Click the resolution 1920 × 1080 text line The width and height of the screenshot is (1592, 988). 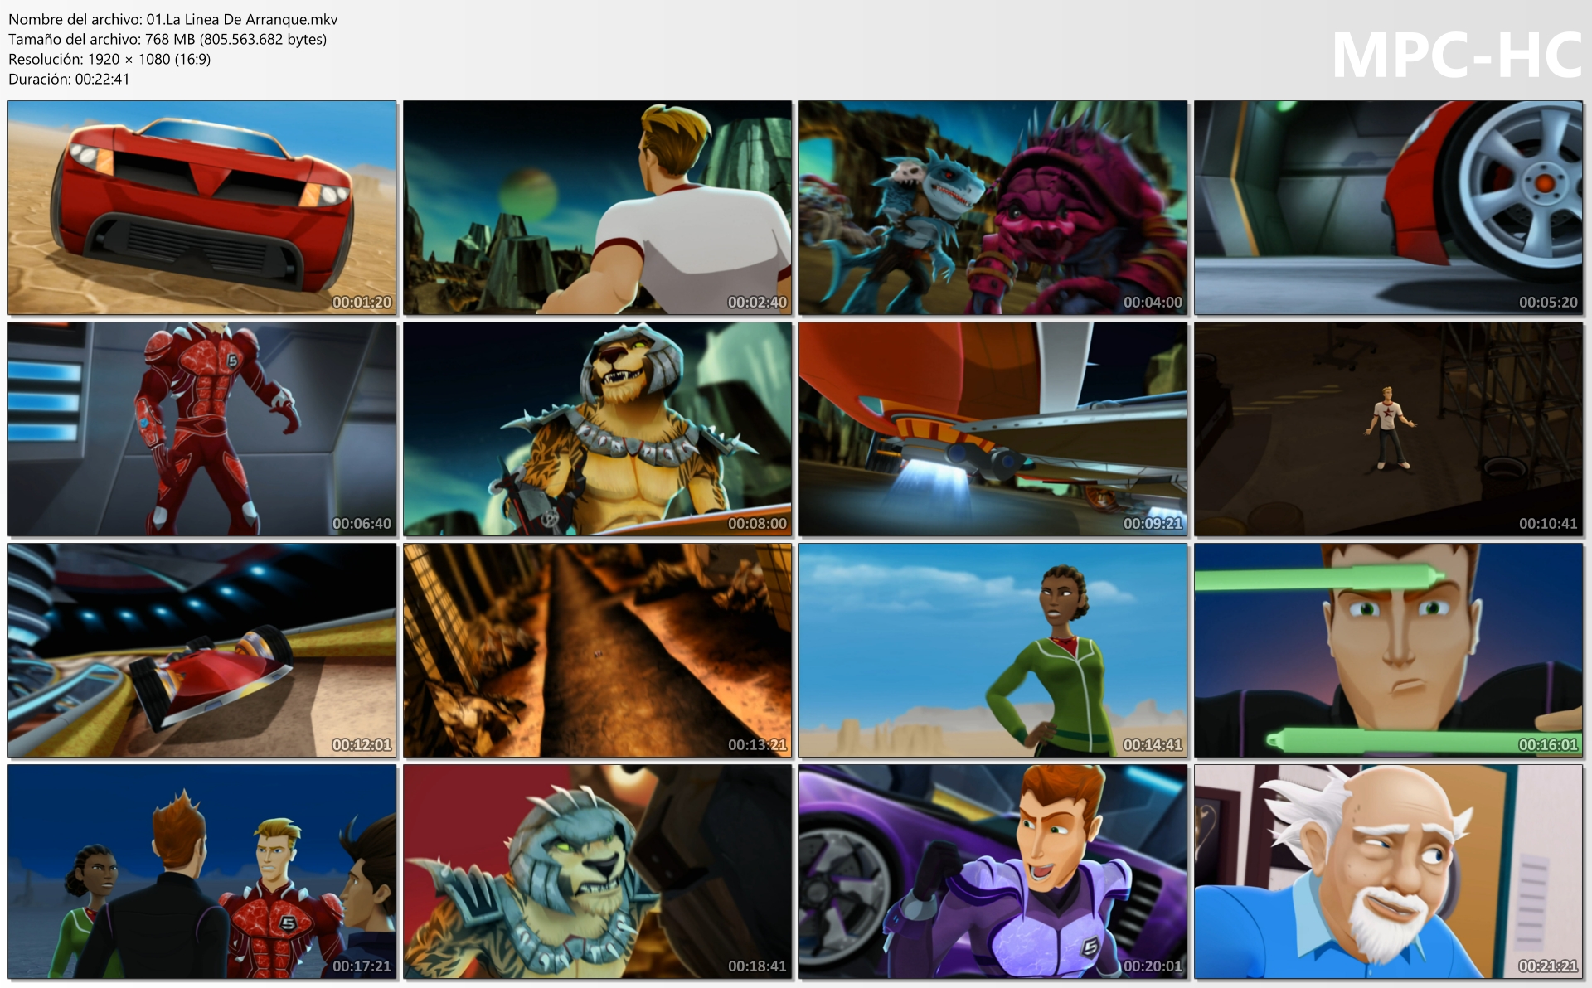(x=109, y=59)
